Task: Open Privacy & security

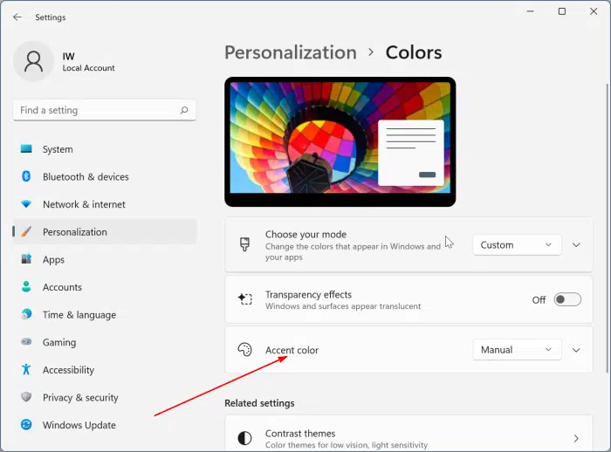Action: tap(105, 397)
